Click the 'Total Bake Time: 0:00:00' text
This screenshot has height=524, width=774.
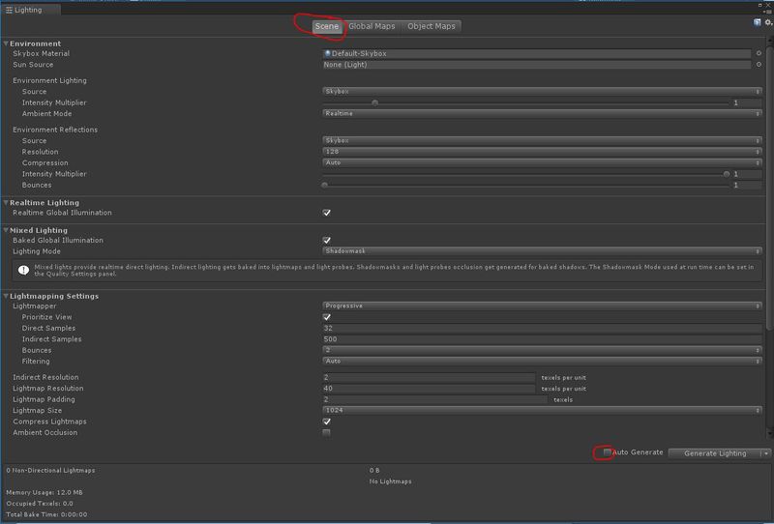coord(46,514)
